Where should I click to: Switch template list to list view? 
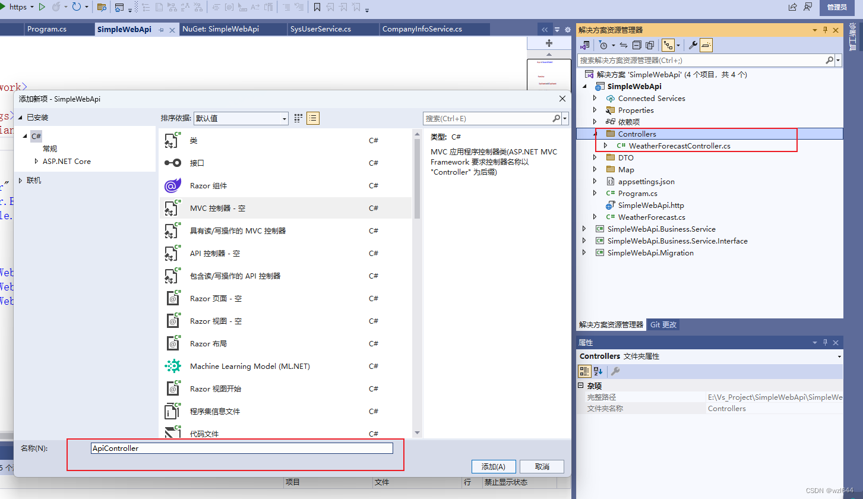pos(313,118)
